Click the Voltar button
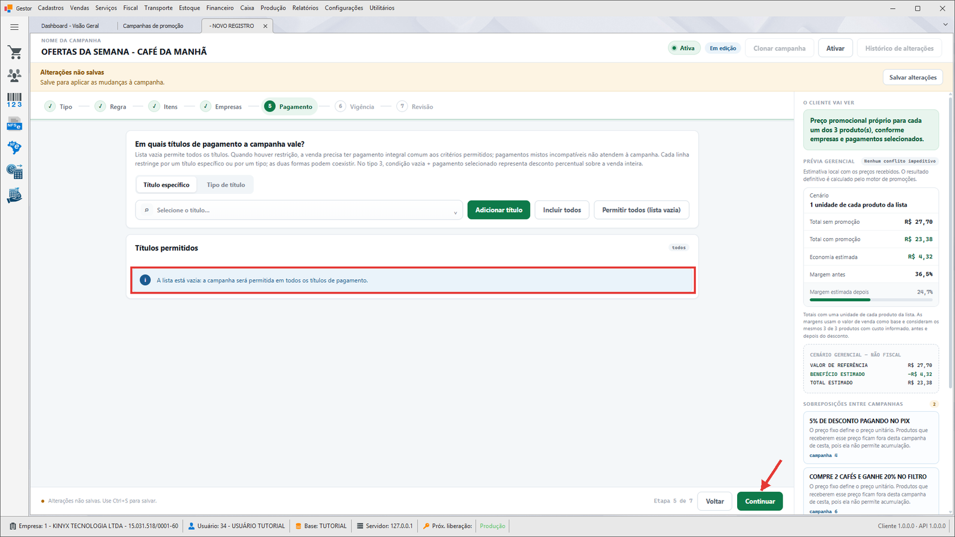Screen dimensions: 955x537 (x=715, y=501)
